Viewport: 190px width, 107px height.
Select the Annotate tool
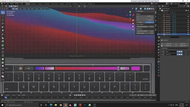pos(3,34)
